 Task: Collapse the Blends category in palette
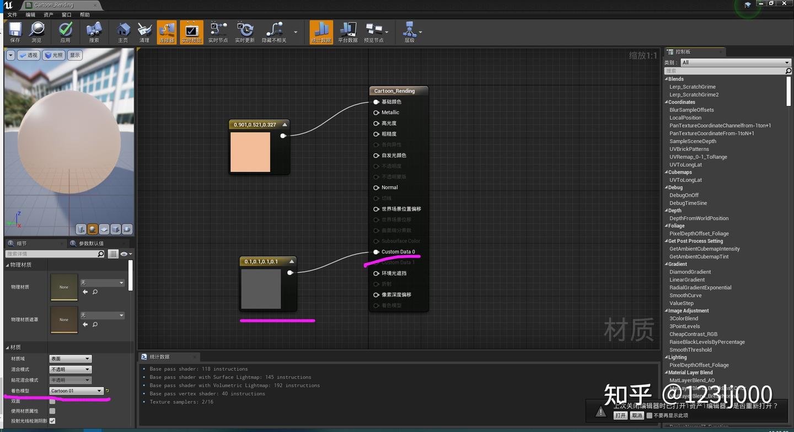[x=667, y=78]
